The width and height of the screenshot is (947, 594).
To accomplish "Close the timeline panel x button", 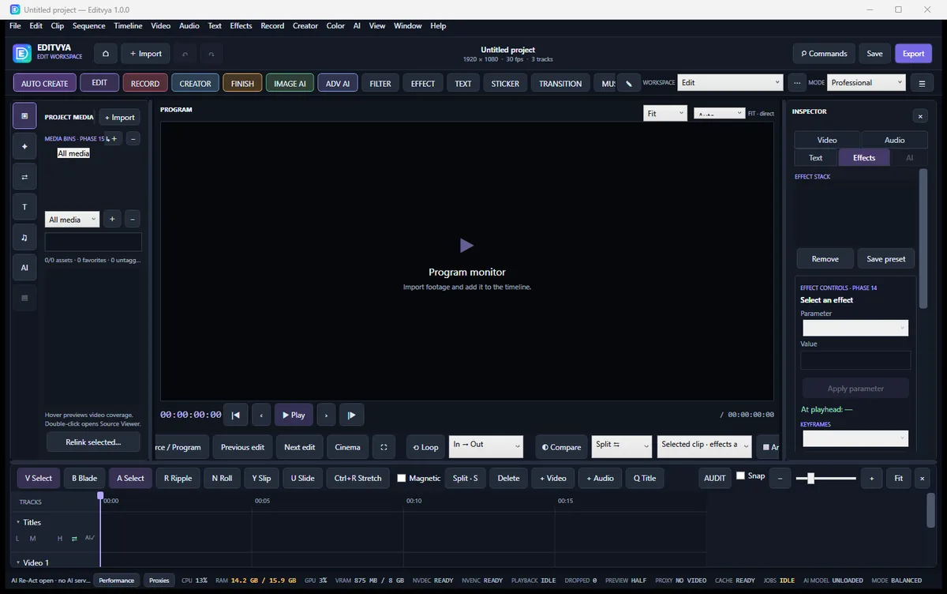I will tap(922, 478).
